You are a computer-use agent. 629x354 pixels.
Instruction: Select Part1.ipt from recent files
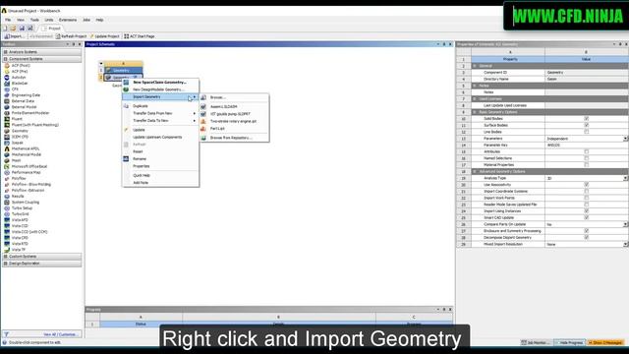[217, 129]
